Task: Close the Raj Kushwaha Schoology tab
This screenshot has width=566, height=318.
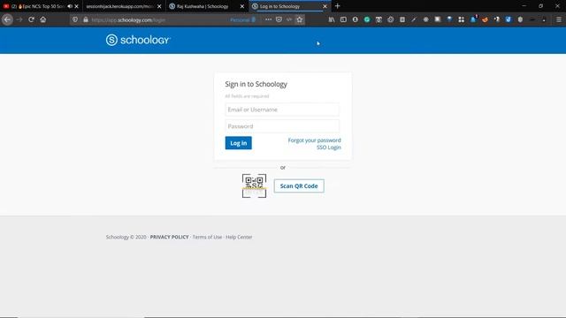Action: 241,6
